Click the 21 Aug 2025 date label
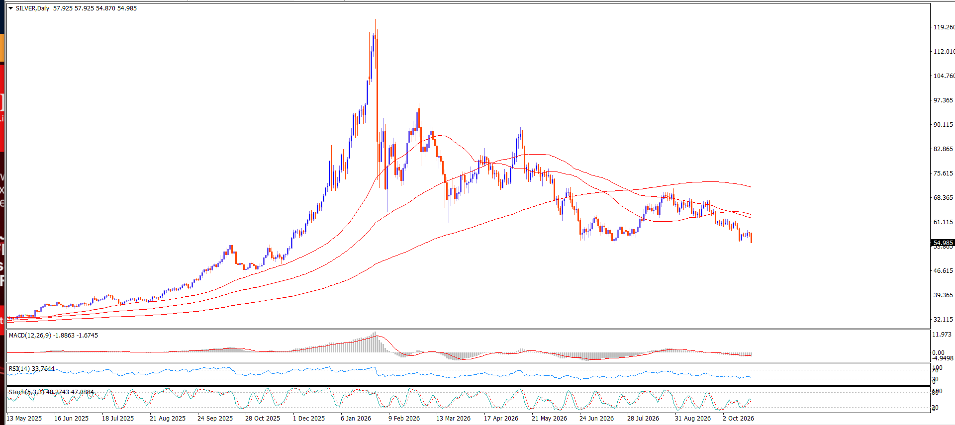Screen dimensions: 955x425 click(168, 419)
